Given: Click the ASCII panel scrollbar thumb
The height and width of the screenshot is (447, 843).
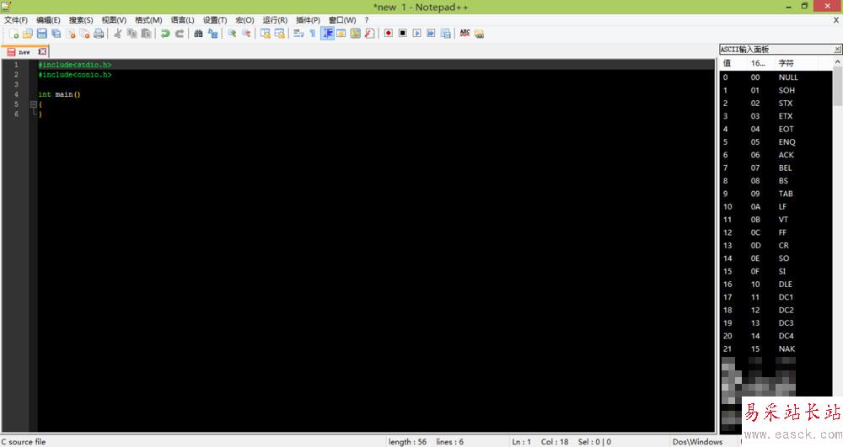Looking at the screenshot, I should tap(837, 86).
